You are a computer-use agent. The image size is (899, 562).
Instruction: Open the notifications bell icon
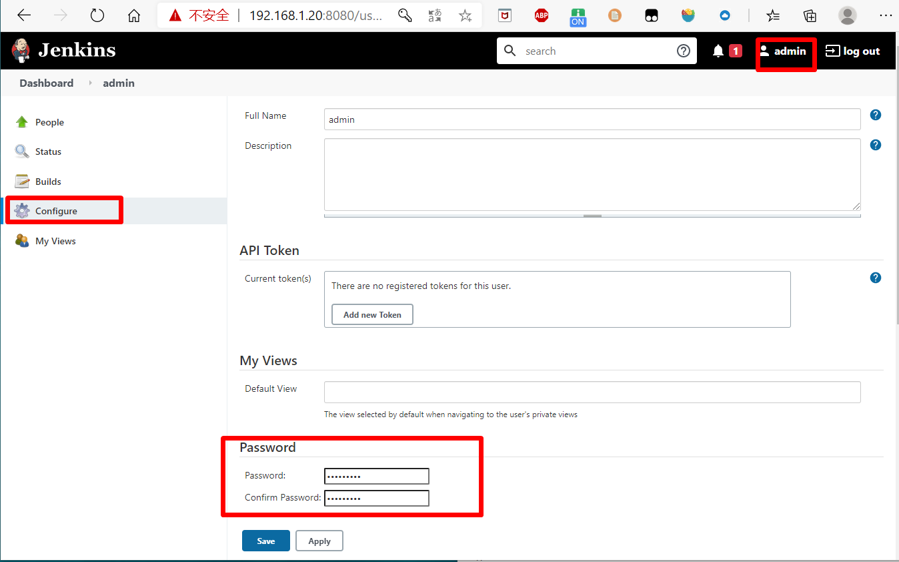pos(718,51)
